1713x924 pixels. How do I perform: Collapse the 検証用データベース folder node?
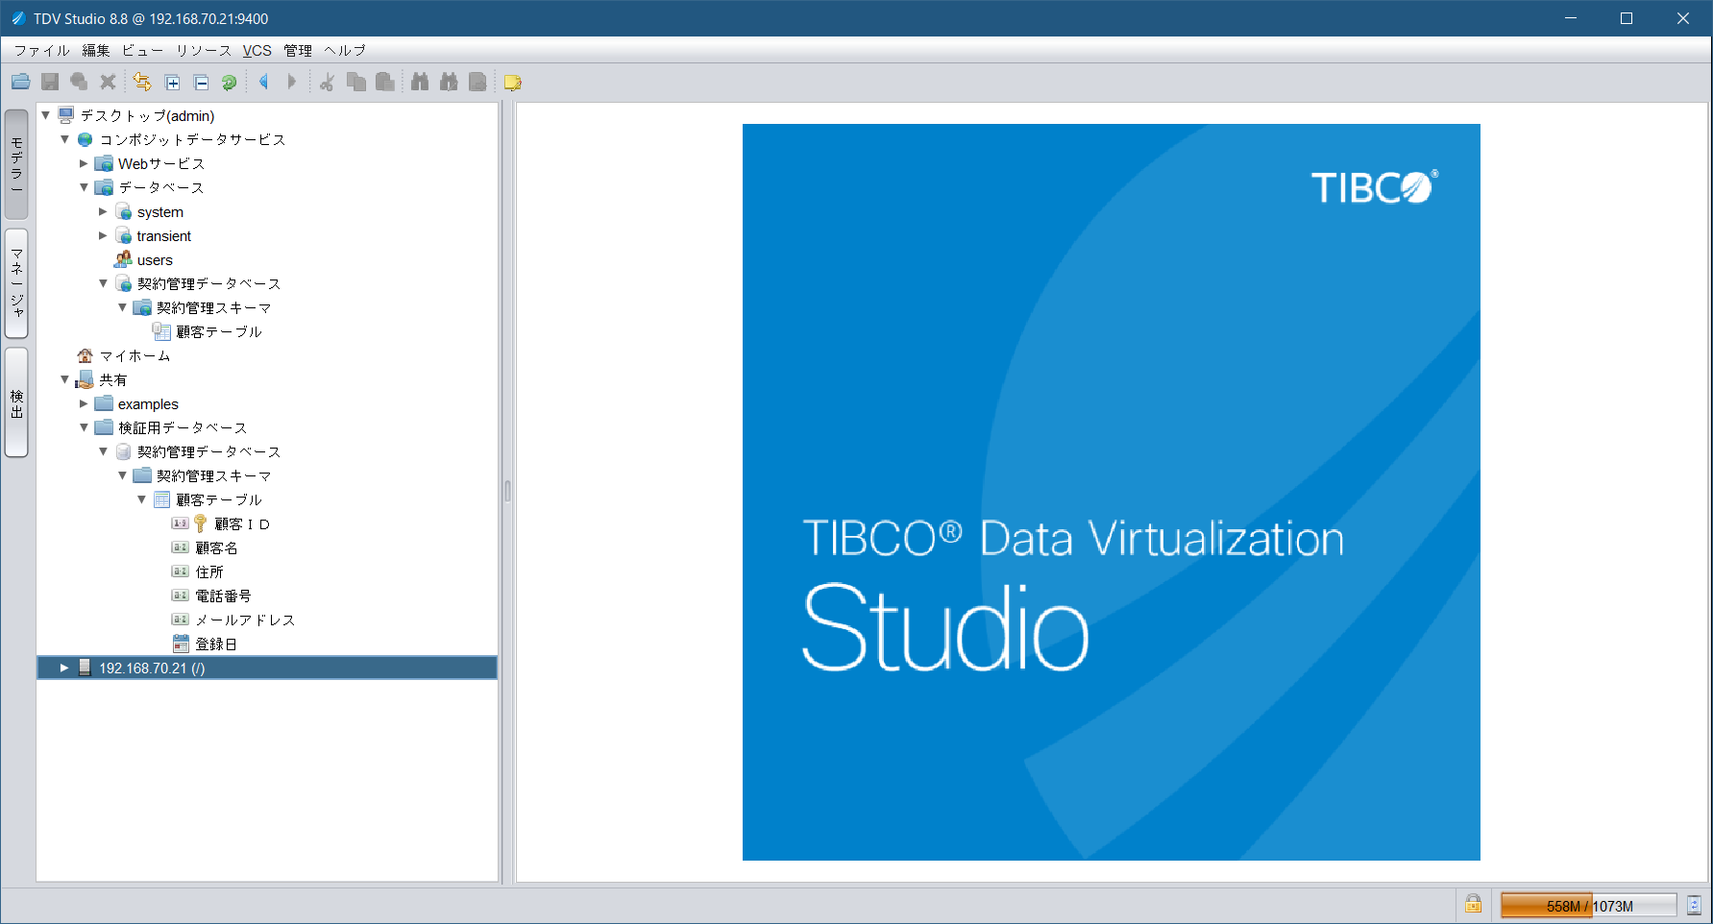[x=84, y=427]
